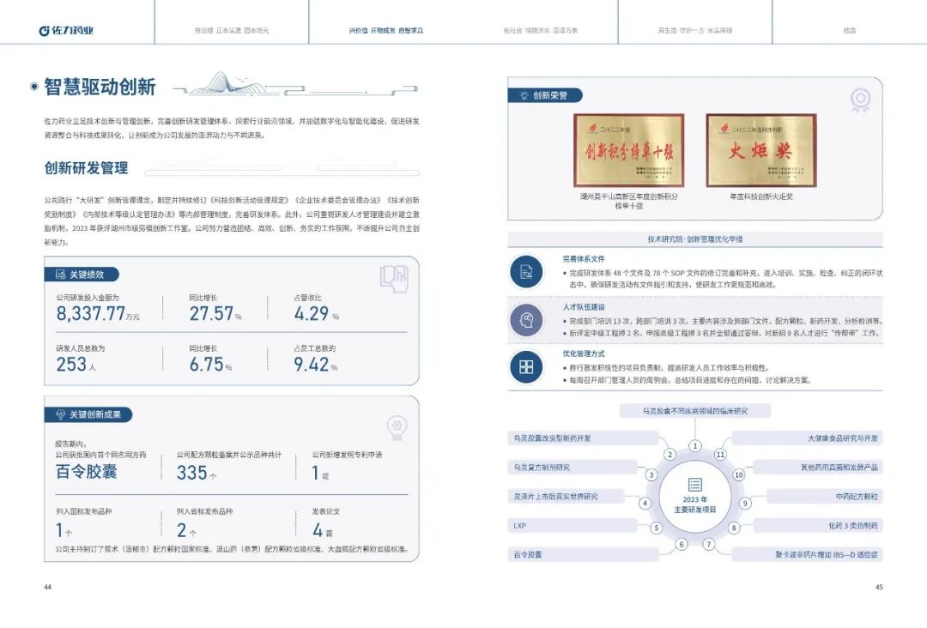This screenshot has width=927, height=628.
Task: Click the 9.42% staff share figure
Action: (x=316, y=364)
